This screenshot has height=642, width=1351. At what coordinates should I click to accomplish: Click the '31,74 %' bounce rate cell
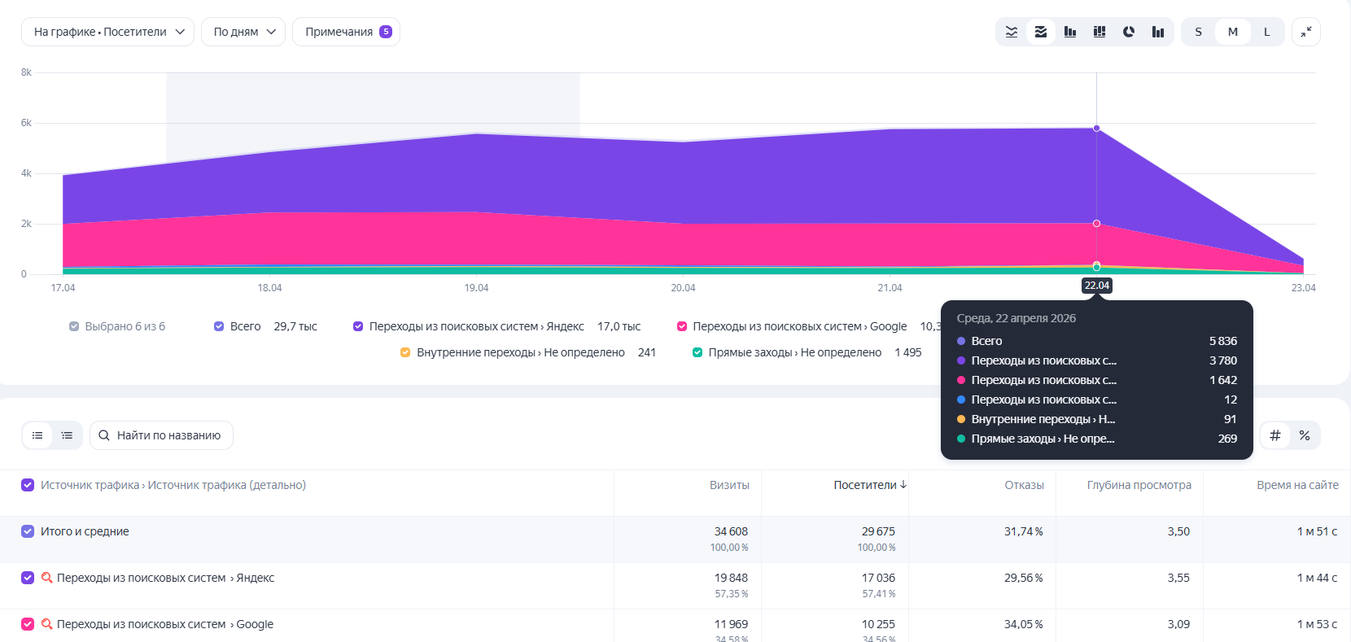(x=1023, y=531)
